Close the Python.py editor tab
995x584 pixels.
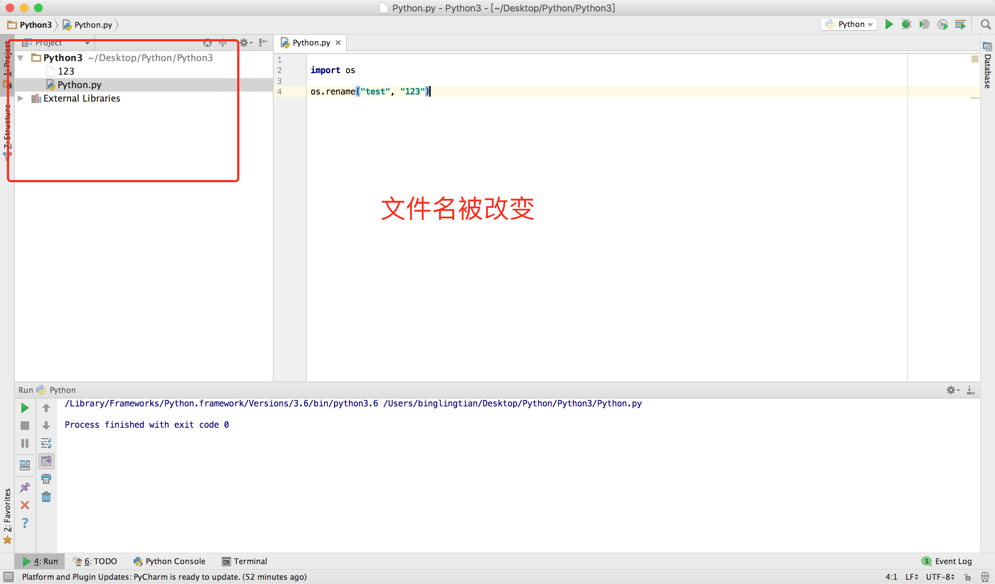click(x=338, y=43)
